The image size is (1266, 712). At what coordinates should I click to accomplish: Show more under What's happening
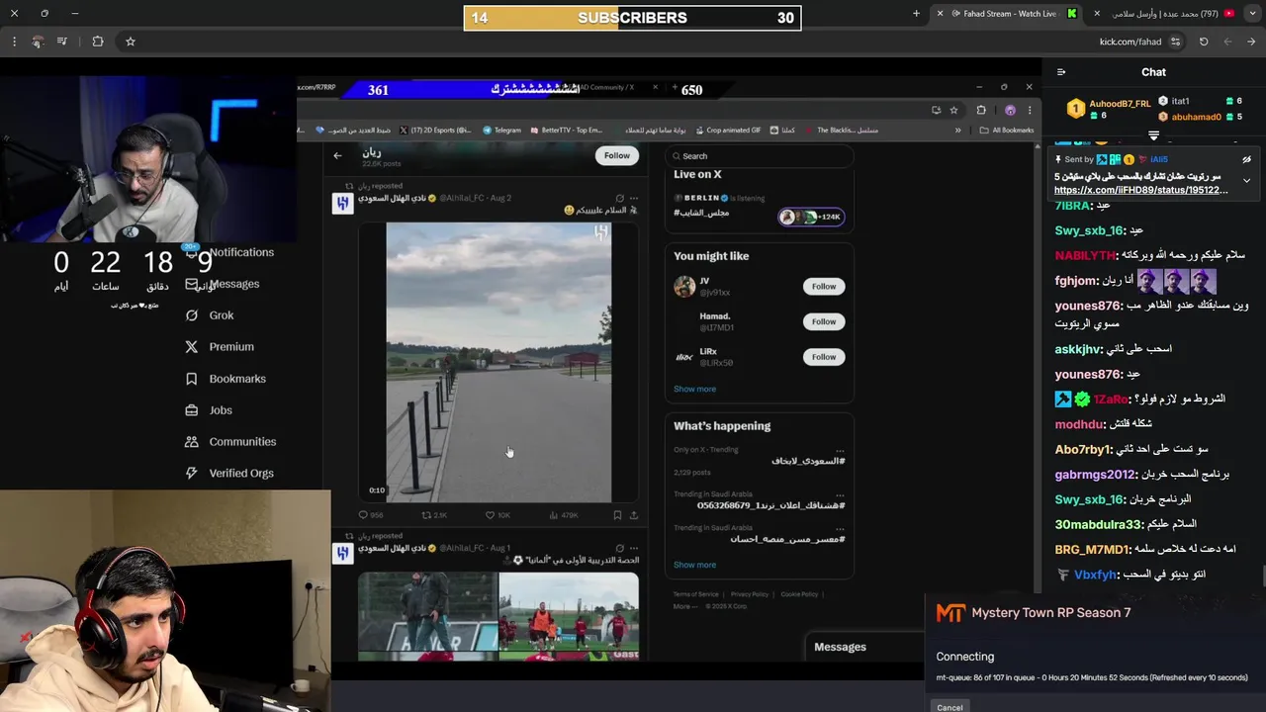pos(694,565)
